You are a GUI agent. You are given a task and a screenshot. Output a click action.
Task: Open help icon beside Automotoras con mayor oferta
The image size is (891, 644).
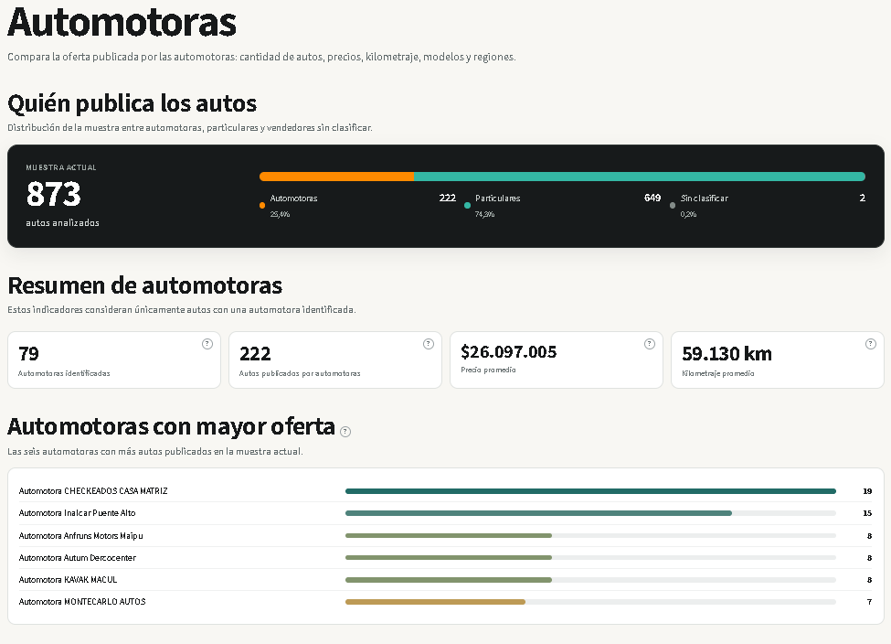[x=345, y=432]
